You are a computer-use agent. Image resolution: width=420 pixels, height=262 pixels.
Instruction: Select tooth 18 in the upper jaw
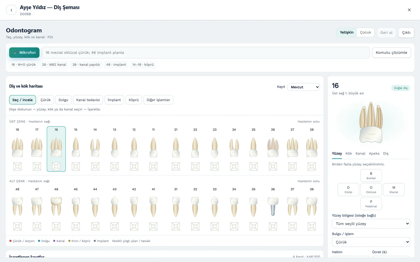point(17,149)
